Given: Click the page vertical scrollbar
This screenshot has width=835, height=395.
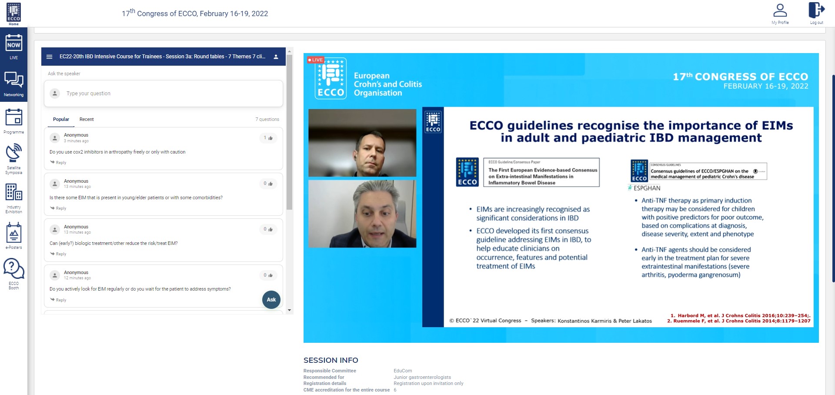Looking at the screenshot, I should point(833,178).
